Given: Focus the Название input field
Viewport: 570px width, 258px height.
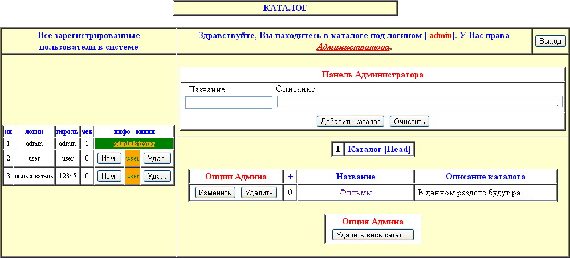Looking at the screenshot, I should click(x=229, y=103).
